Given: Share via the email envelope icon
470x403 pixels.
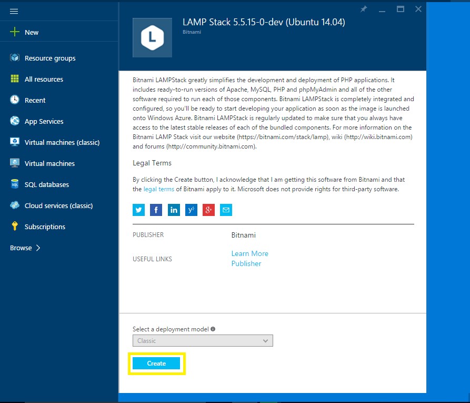Looking at the screenshot, I should pos(226,210).
